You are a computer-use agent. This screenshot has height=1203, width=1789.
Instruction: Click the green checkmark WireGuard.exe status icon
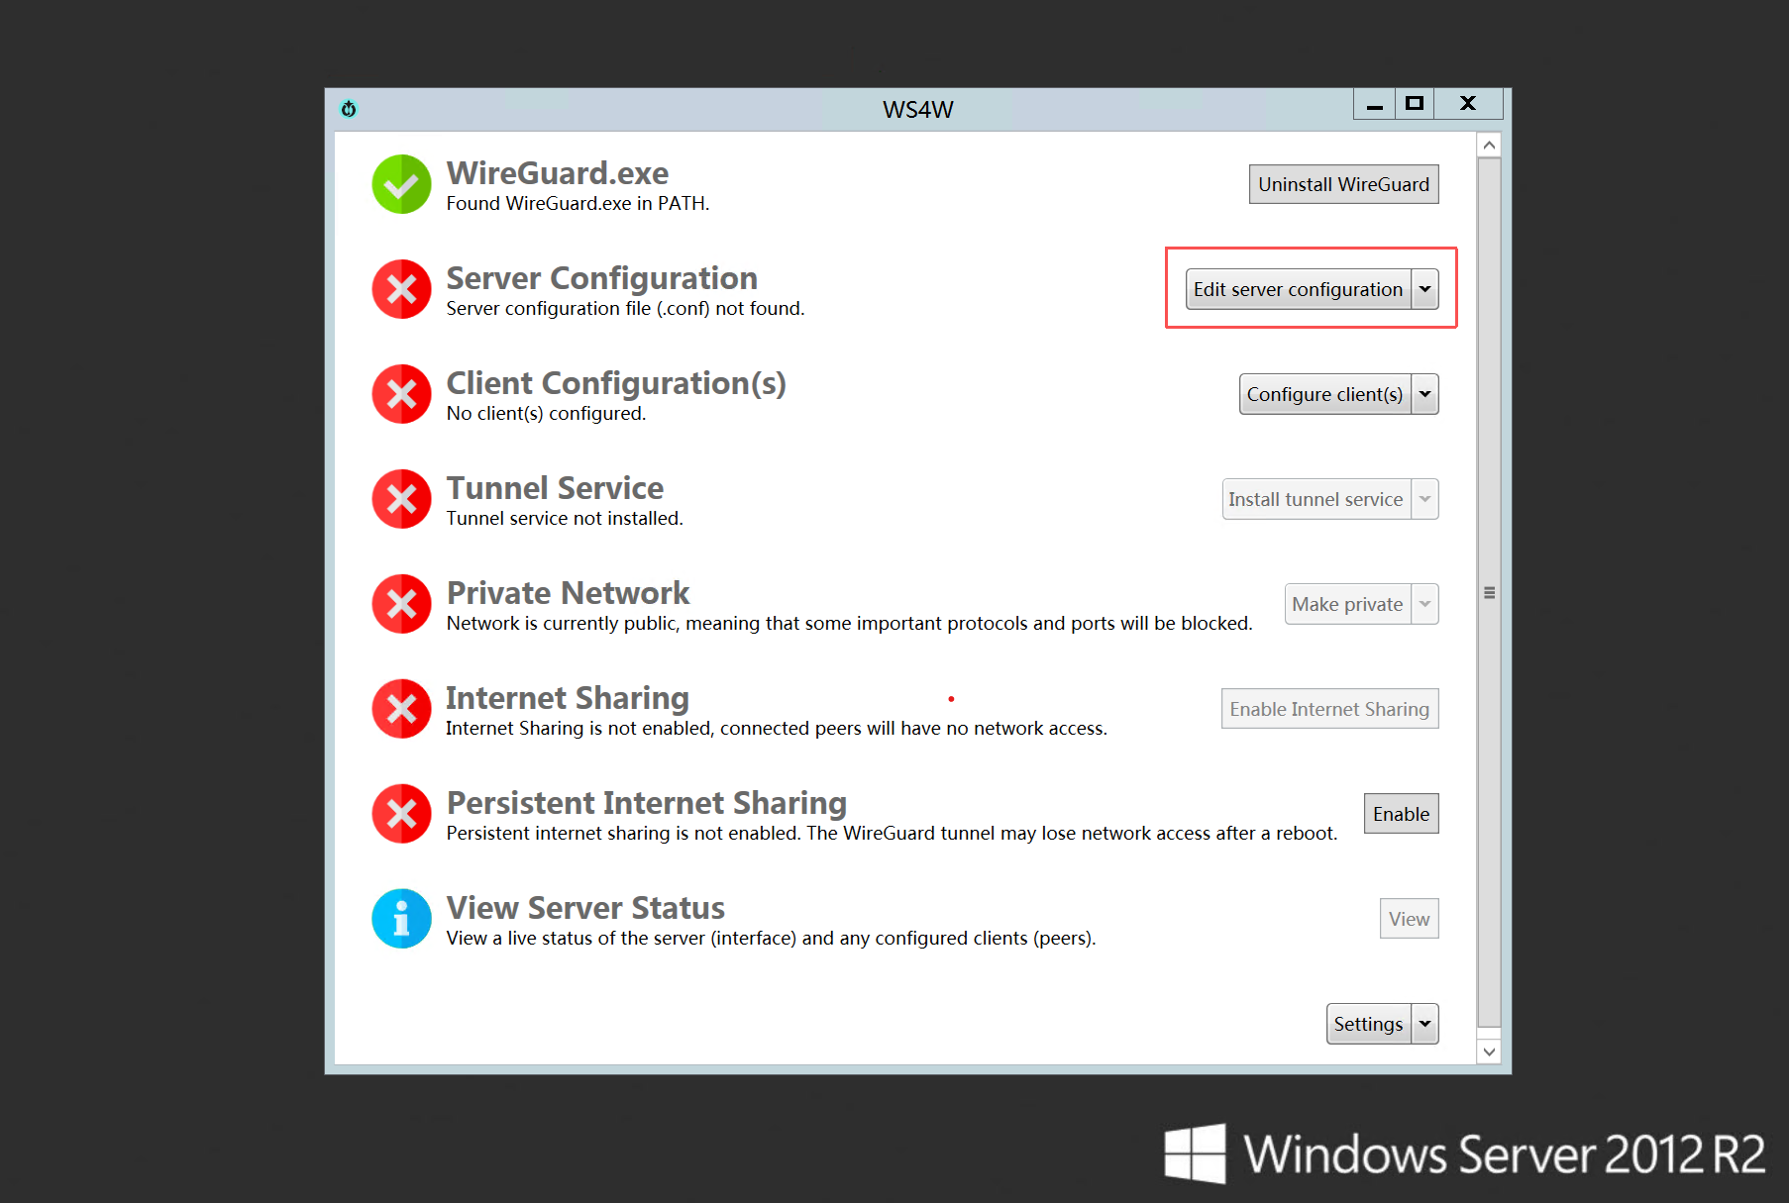pyautogui.click(x=401, y=184)
